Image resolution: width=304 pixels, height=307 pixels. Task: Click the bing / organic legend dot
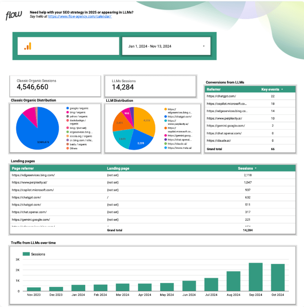coord(67,112)
